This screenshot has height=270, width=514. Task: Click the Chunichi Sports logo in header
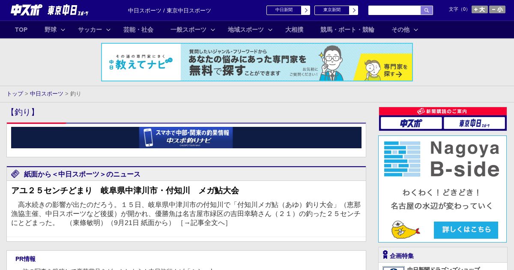coord(26,10)
